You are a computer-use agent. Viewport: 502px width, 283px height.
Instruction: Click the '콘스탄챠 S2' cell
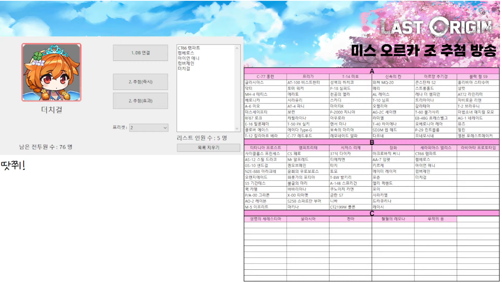(436, 83)
